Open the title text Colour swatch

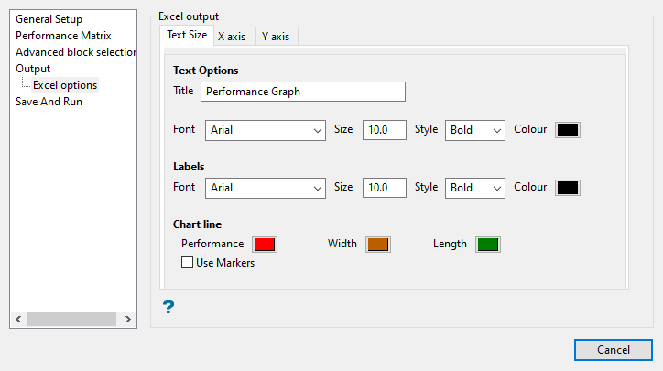pos(568,130)
